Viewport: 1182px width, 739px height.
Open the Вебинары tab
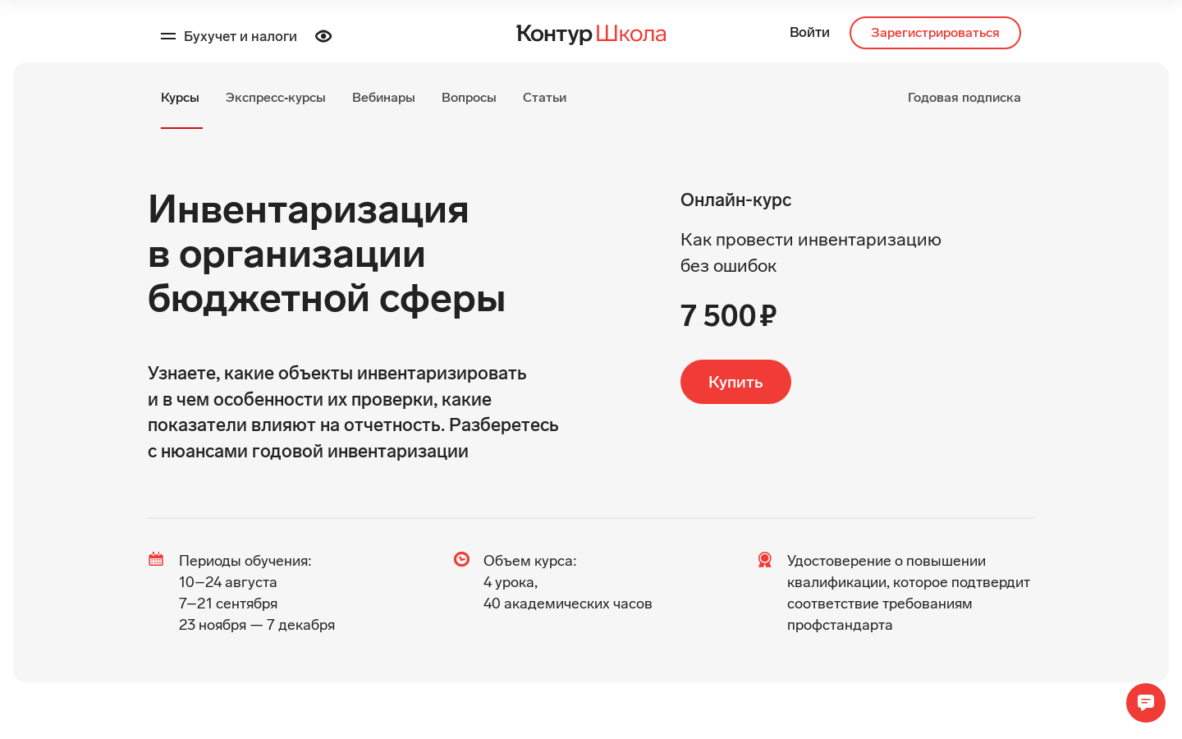click(x=383, y=98)
